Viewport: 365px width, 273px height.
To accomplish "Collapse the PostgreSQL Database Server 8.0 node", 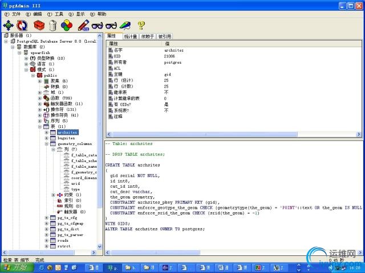I will (x=6, y=41).
